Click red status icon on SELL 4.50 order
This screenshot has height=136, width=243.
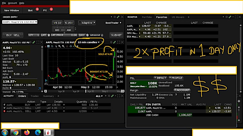[x=4, y=111]
